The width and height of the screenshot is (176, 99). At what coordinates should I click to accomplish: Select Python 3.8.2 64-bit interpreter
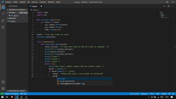[12, 94]
